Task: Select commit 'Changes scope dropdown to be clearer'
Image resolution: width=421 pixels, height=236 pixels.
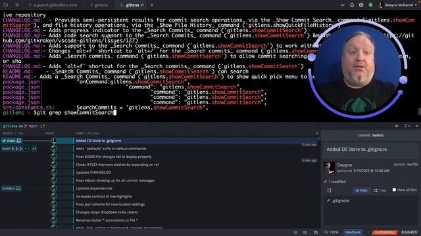Action: [x=195, y=212]
